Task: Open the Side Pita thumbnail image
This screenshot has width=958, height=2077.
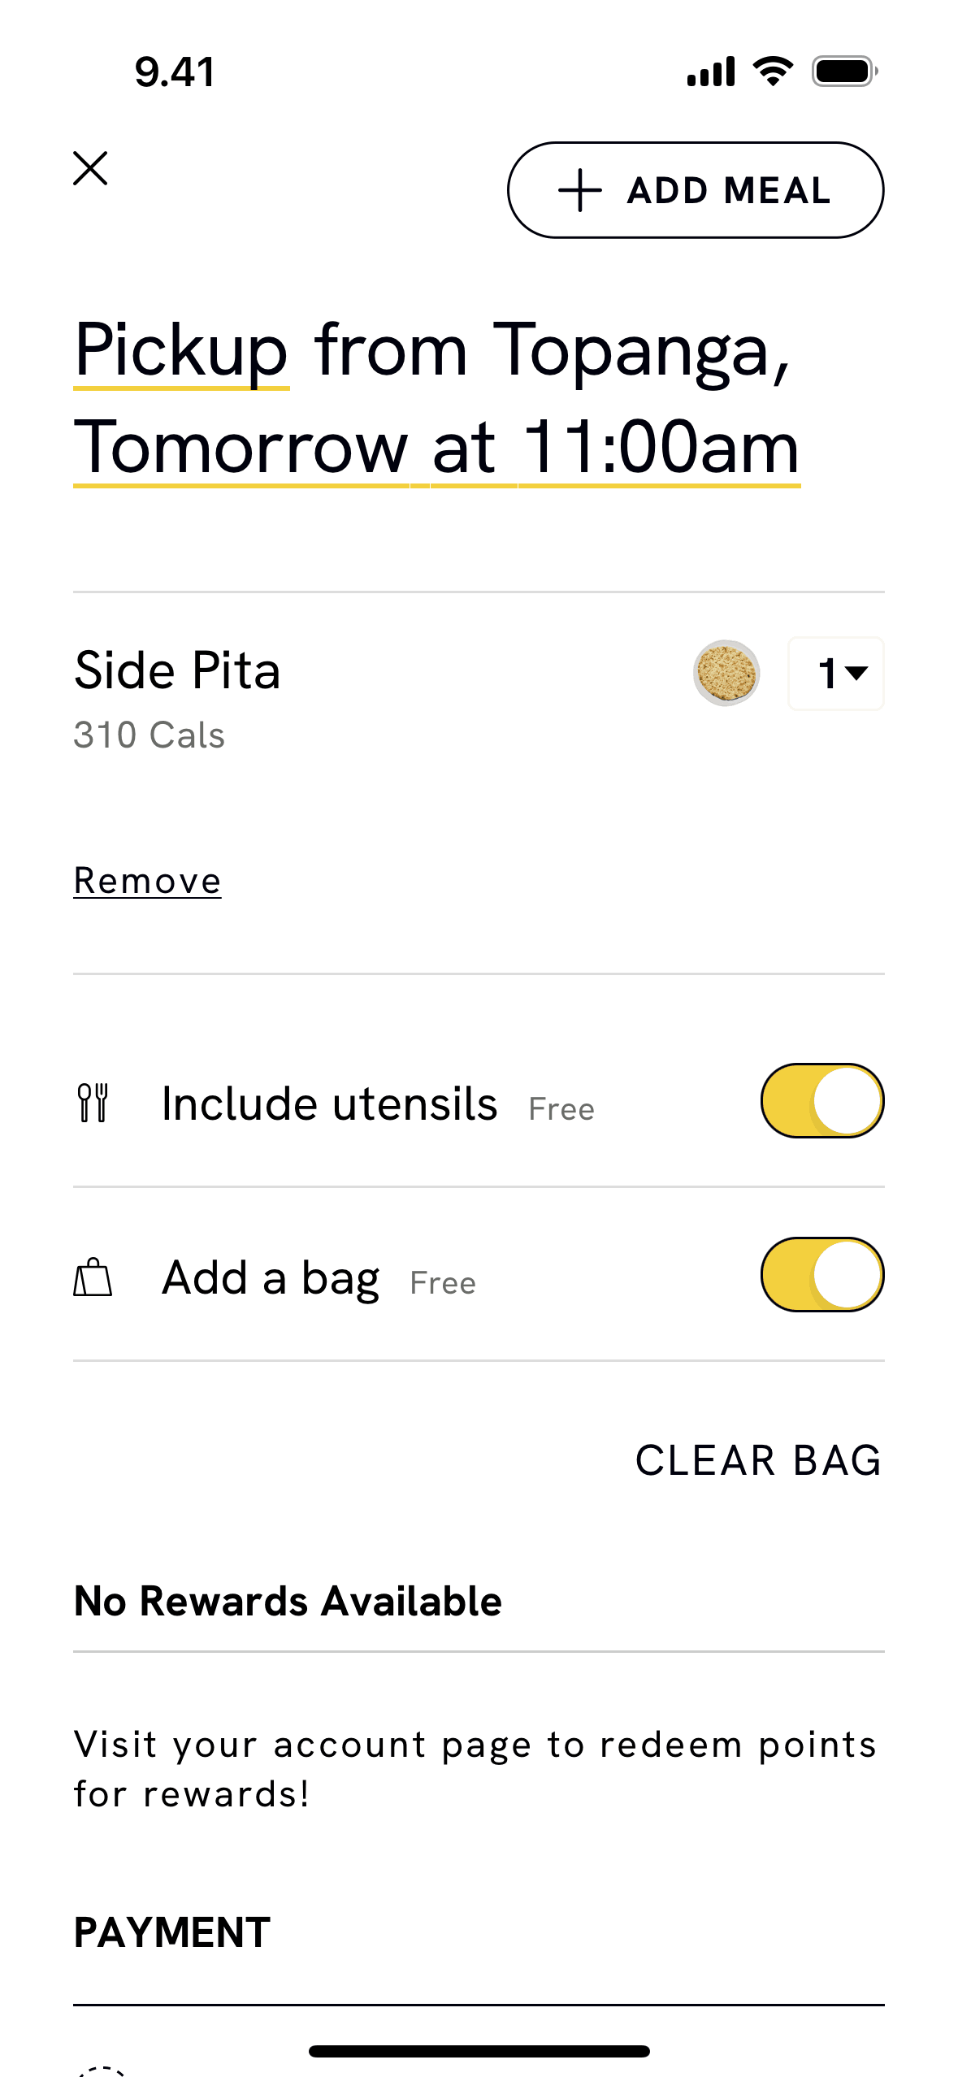Action: pos(726,673)
